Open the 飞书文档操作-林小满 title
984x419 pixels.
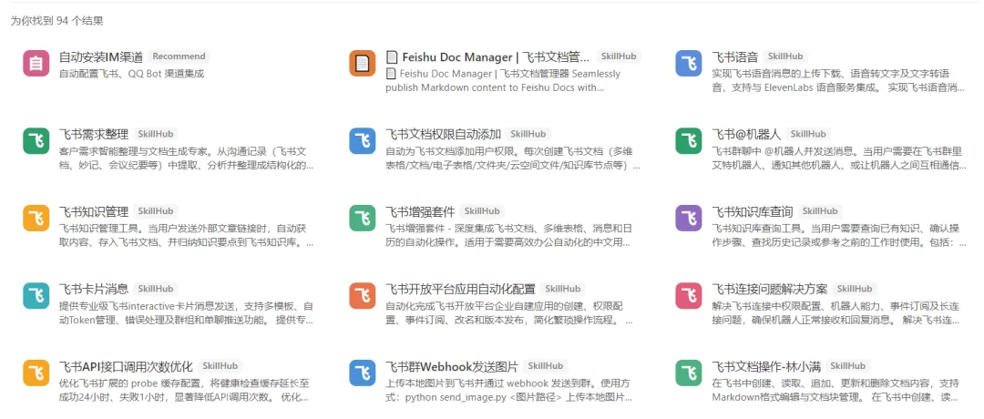click(766, 366)
